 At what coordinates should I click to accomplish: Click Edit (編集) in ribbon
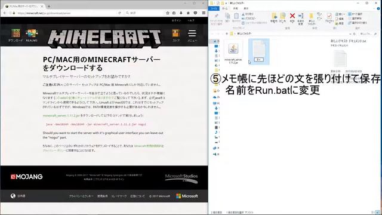(340, 19)
